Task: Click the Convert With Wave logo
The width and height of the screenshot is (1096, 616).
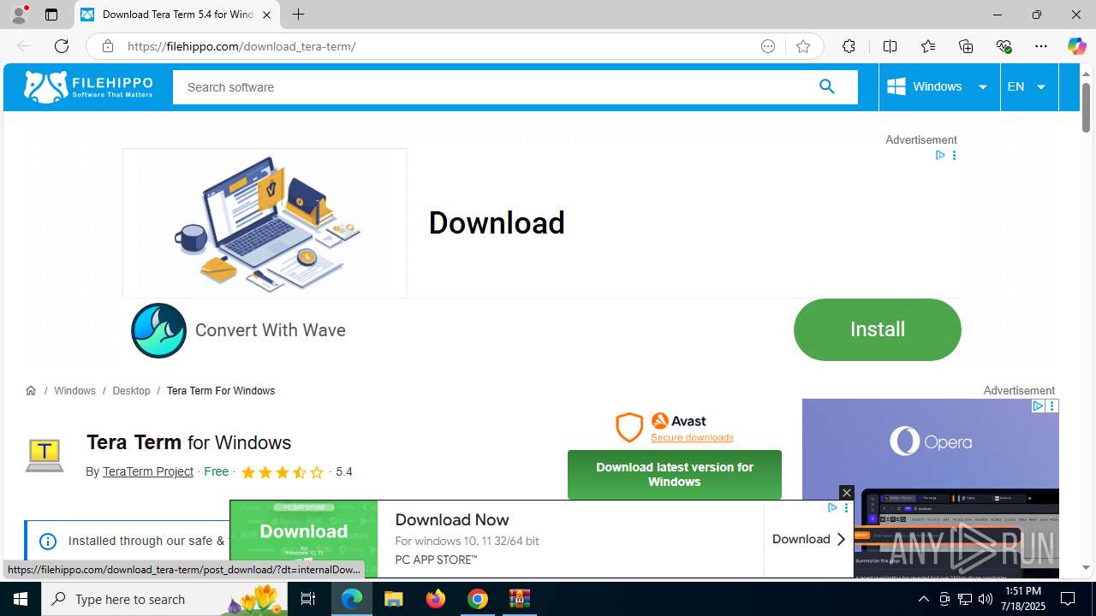Action: click(158, 330)
